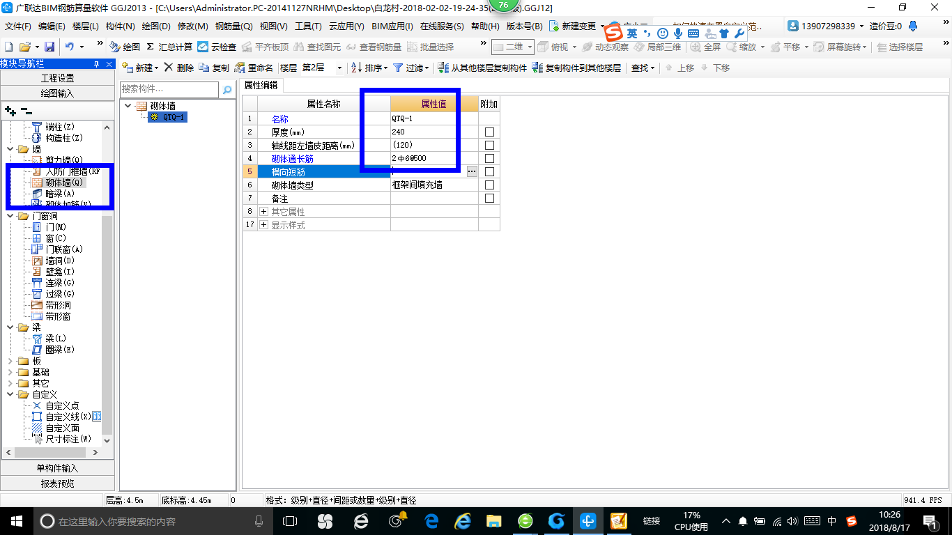Click collapse-all minus icon in navigation panel

point(26,110)
